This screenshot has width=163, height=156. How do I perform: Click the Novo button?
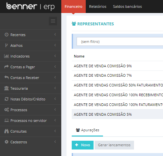pyautogui.click(x=82, y=145)
